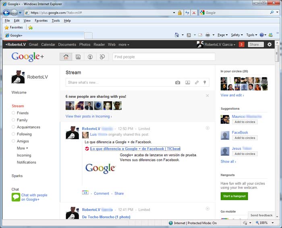The height and width of the screenshot is (228, 282).
Task: Open 'View their posts in Incoming' link
Action: click(x=89, y=116)
